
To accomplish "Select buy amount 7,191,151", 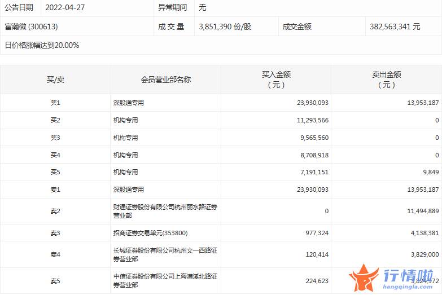I will pos(314,172).
